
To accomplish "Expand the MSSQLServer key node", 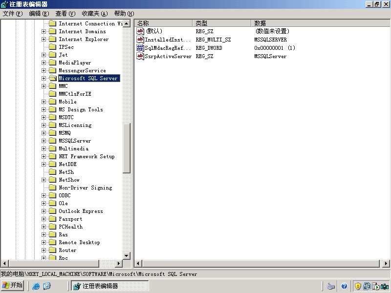I will click(x=43, y=141).
